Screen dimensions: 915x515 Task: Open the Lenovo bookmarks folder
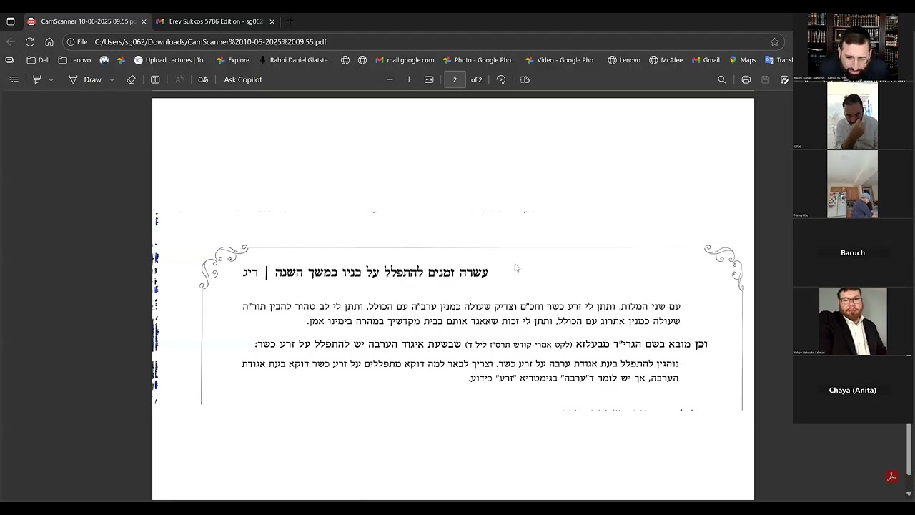74,60
